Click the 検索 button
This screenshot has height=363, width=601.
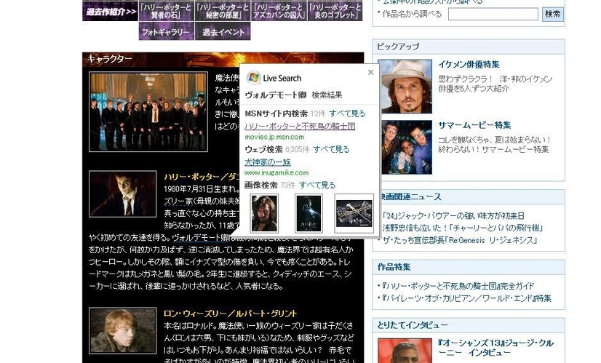553,14
